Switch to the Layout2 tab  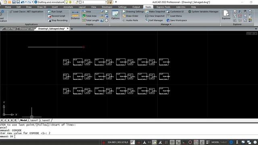click(46, 120)
